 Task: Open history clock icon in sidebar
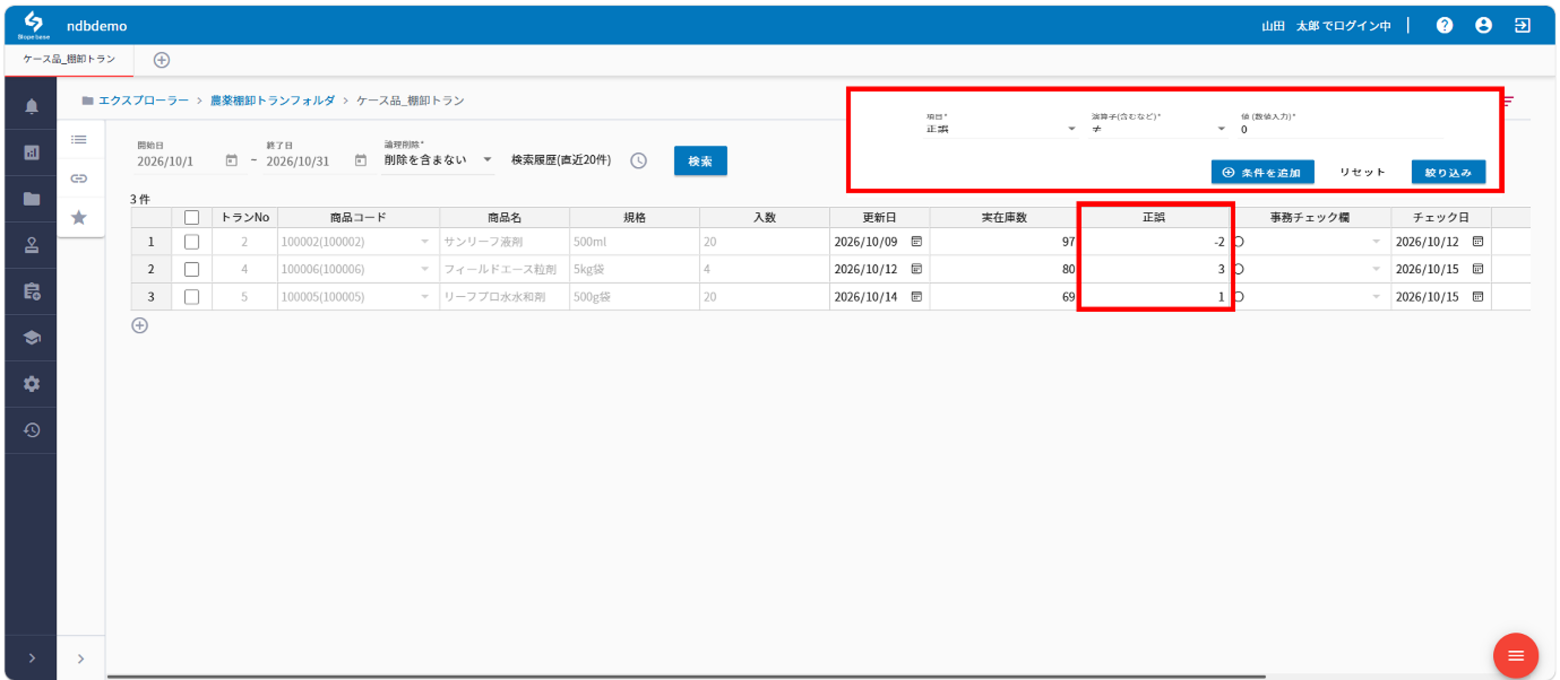coord(32,430)
